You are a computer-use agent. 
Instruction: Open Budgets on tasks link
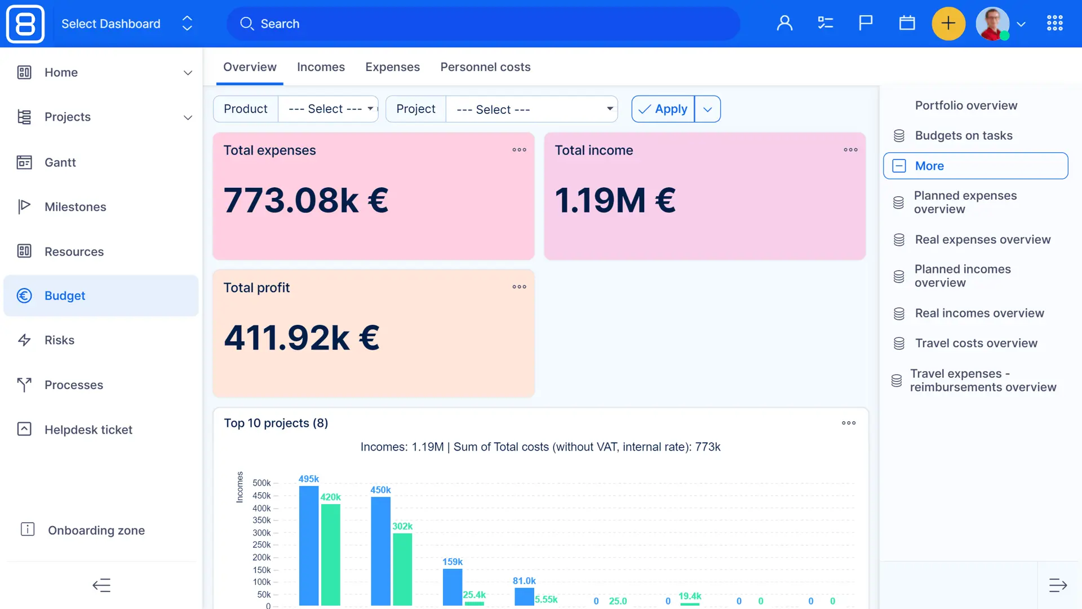(963, 135)
